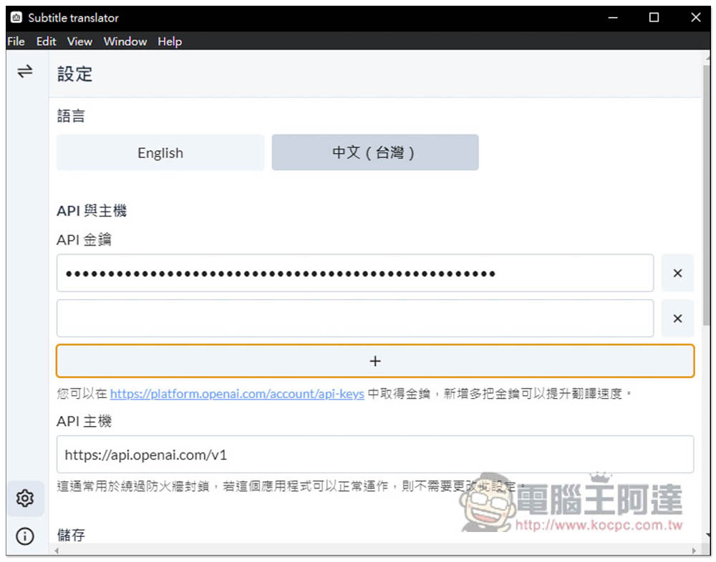Open the about info icon in sidebar
Screen dimensions: 716x562
coord(25,536)
